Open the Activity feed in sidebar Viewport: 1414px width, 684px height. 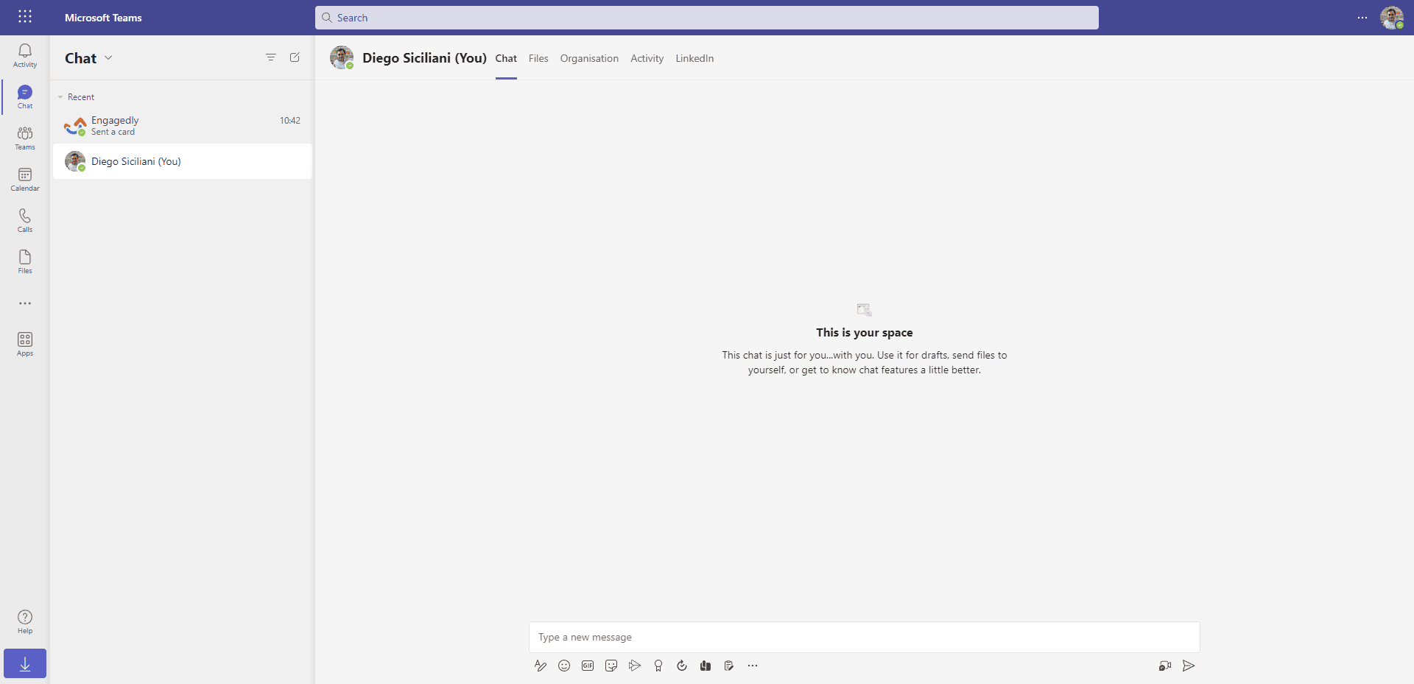[25, 56]
